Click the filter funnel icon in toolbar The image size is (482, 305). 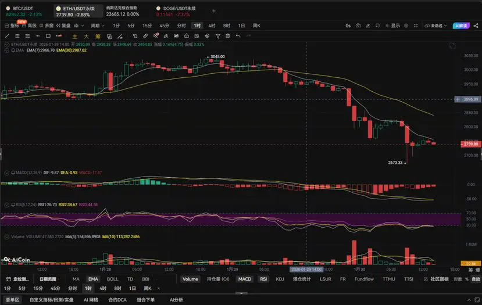click(x=217, y=36)
